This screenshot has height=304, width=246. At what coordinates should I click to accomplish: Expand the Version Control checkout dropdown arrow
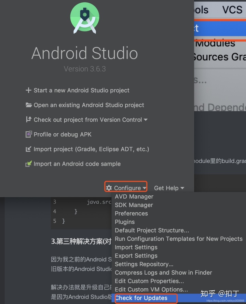click(146, 120)
